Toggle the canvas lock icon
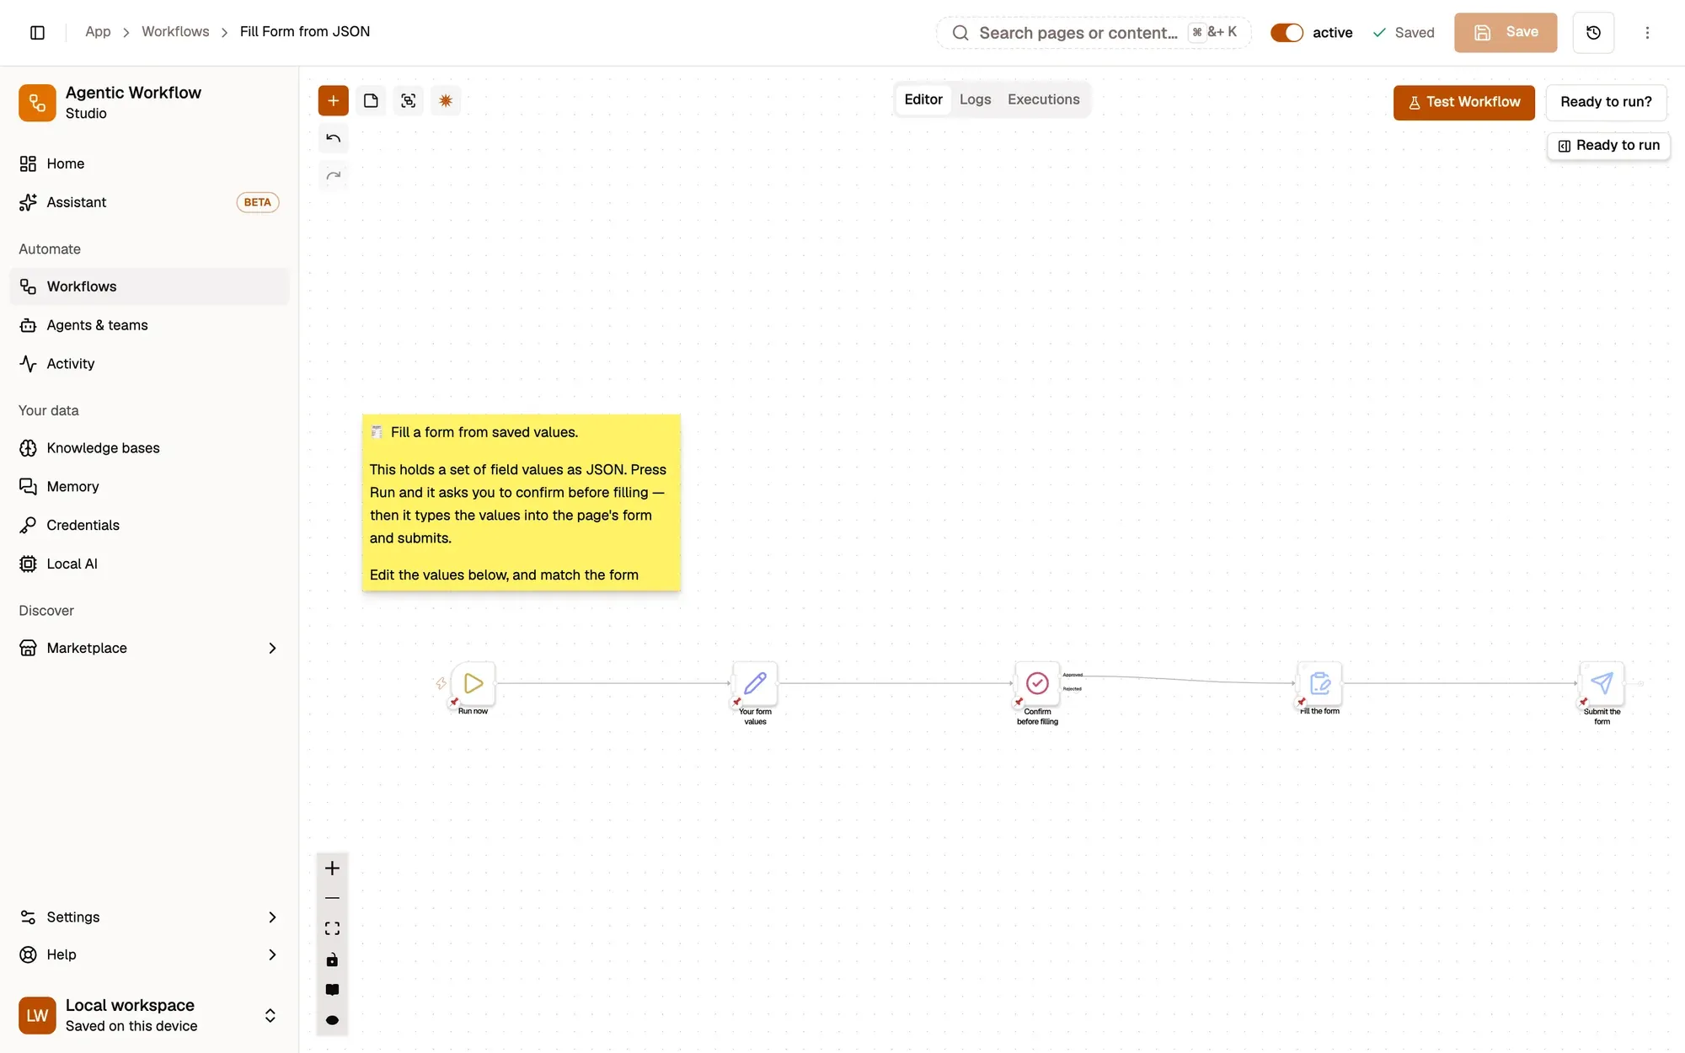1685x1053 pixels. point(332,959)
